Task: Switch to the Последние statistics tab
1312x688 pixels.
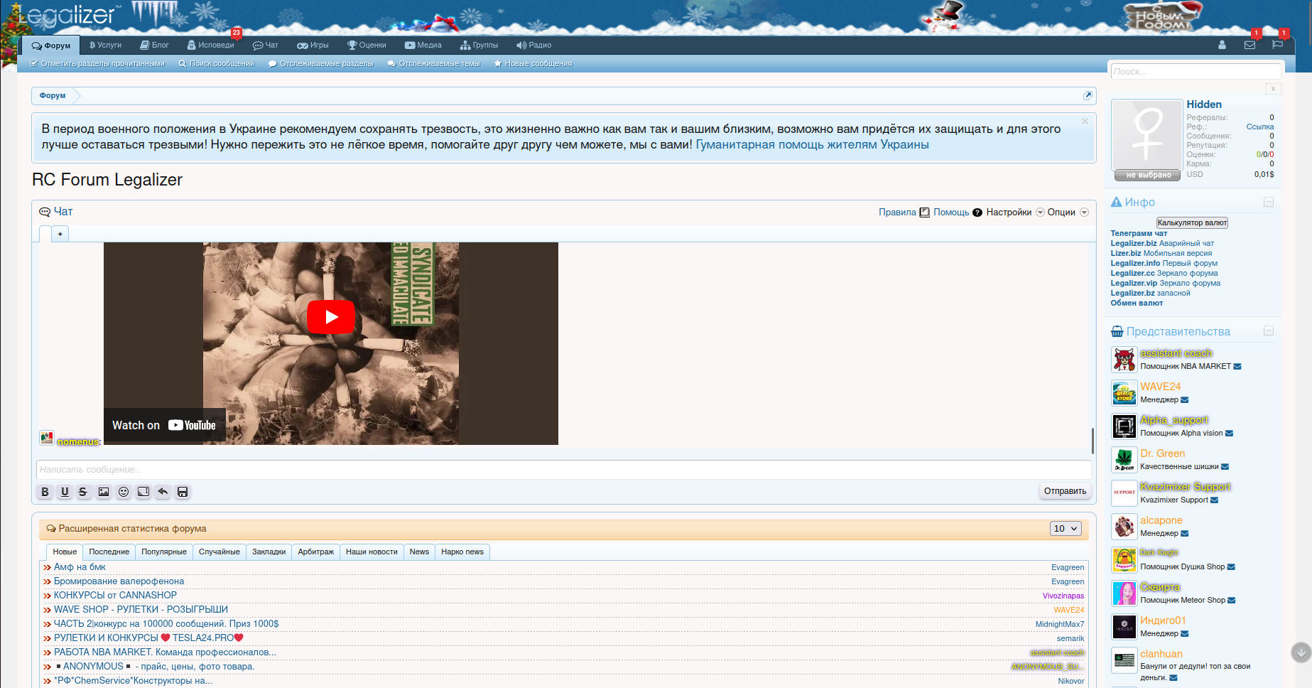Action: (109, 552)
